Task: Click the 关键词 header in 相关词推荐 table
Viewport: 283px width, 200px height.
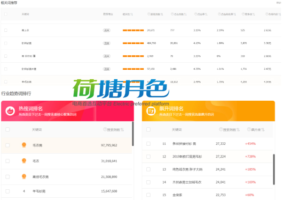Action: coord(25,14)
